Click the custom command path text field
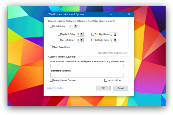 click(x=87, y=66)
